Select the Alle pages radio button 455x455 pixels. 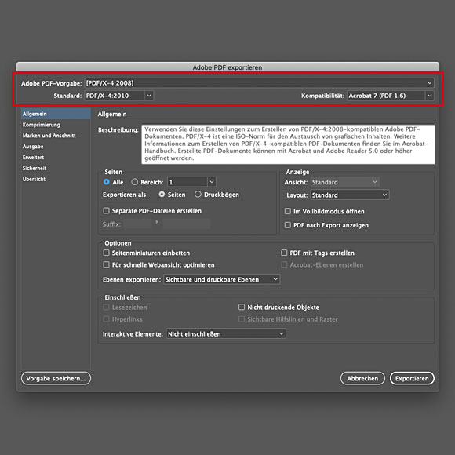click(x=107, y=182)
